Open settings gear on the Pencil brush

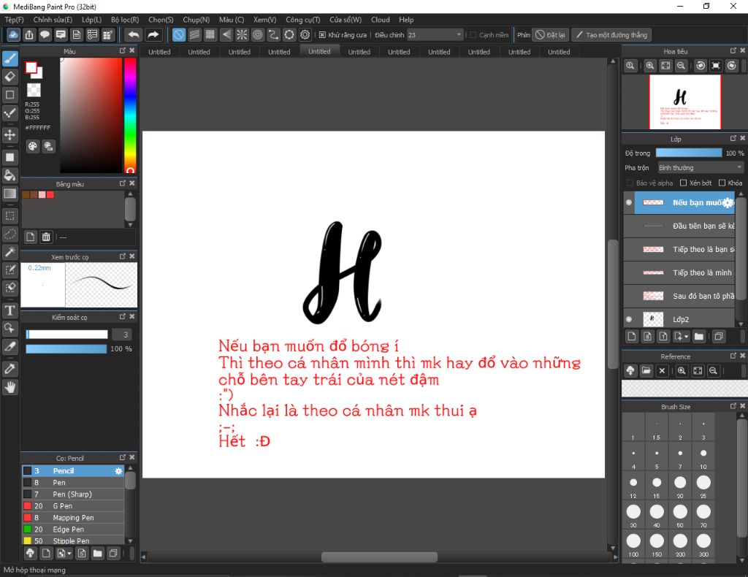click(118, 471)
